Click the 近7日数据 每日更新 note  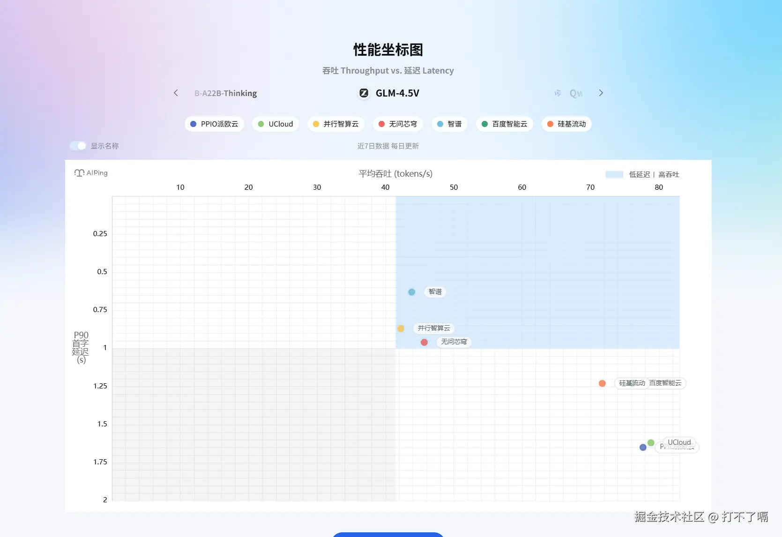[388, 146]
